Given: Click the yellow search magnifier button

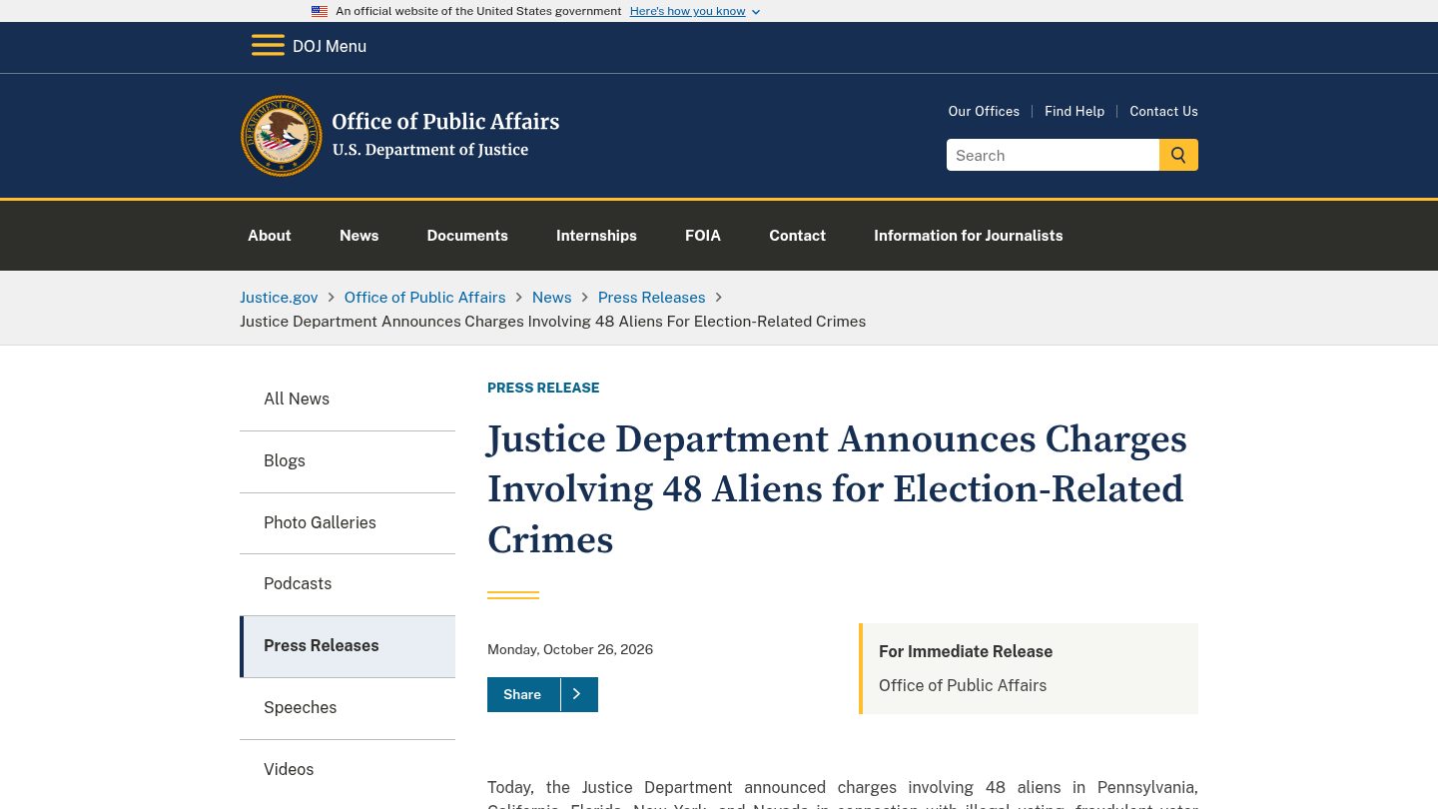Looking at the screenshot, I should pyautogui.click(x=1178, y=155).
